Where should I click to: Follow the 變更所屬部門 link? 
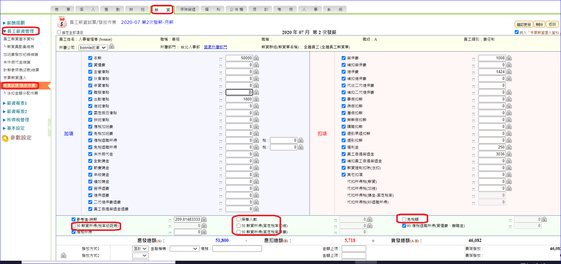[x=215, y=47]
